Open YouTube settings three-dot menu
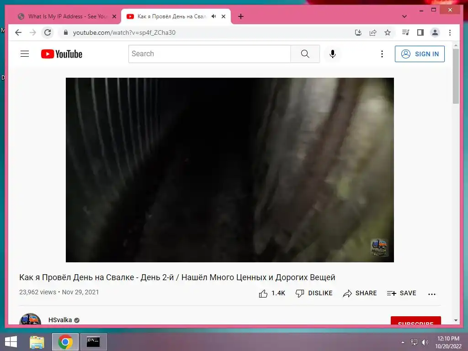The width and height of the screenshot is (468, 351). [382, 54]
